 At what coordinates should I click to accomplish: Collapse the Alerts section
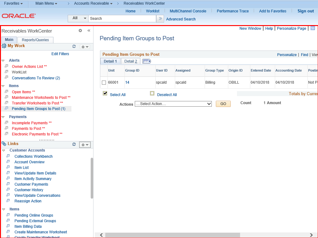coord(3,61)
